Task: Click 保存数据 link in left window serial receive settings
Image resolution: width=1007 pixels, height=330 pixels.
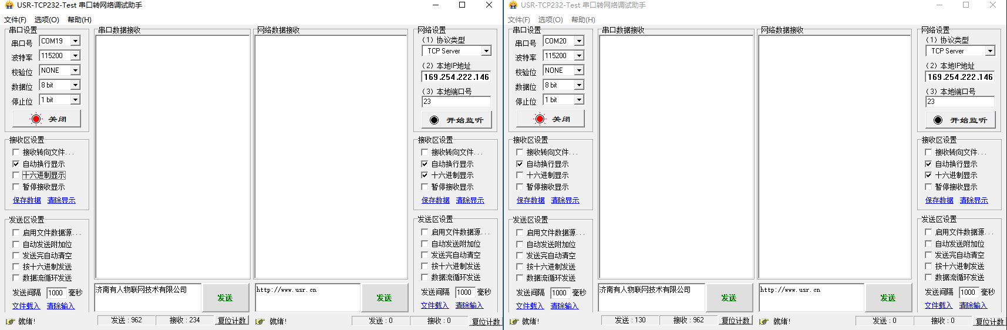Action: coord(27,200)
